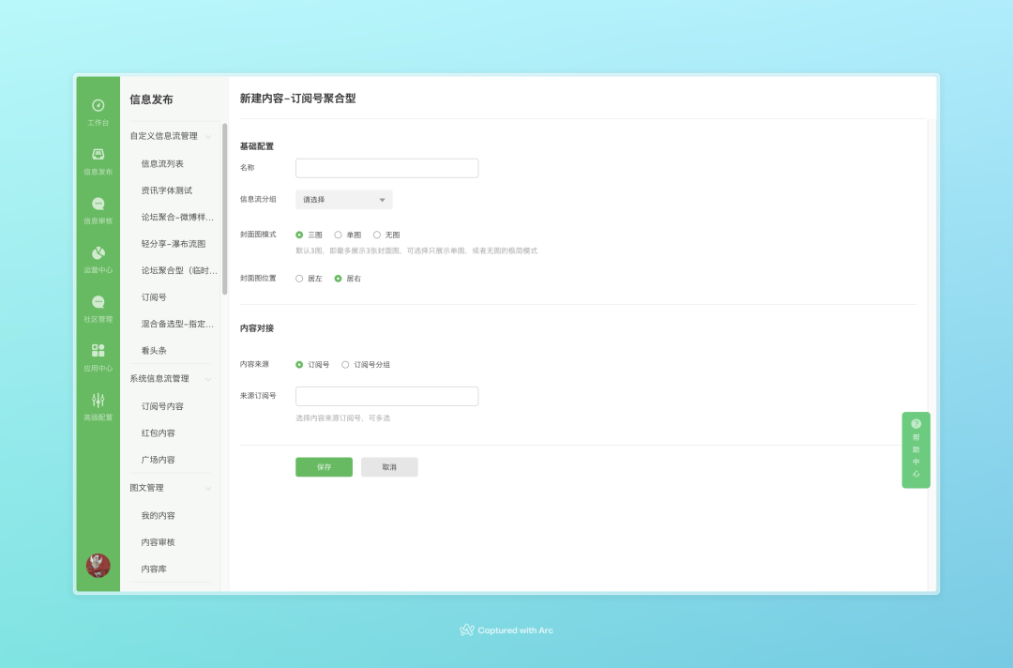Image resolution: width=1013 pixels, height=668 pixels.
Task: Open 内容审核 menu item
Action: tap(159, 542)
